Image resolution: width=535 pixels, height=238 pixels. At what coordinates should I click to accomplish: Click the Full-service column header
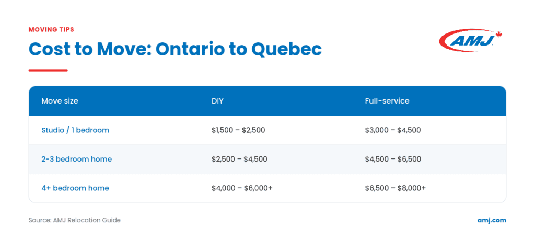click(x=387, y=101)
